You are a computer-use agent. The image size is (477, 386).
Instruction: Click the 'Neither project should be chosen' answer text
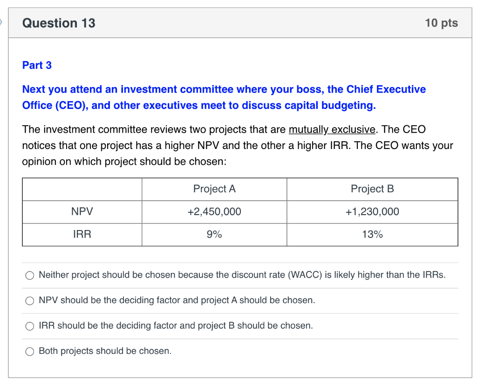coord(242,275)
